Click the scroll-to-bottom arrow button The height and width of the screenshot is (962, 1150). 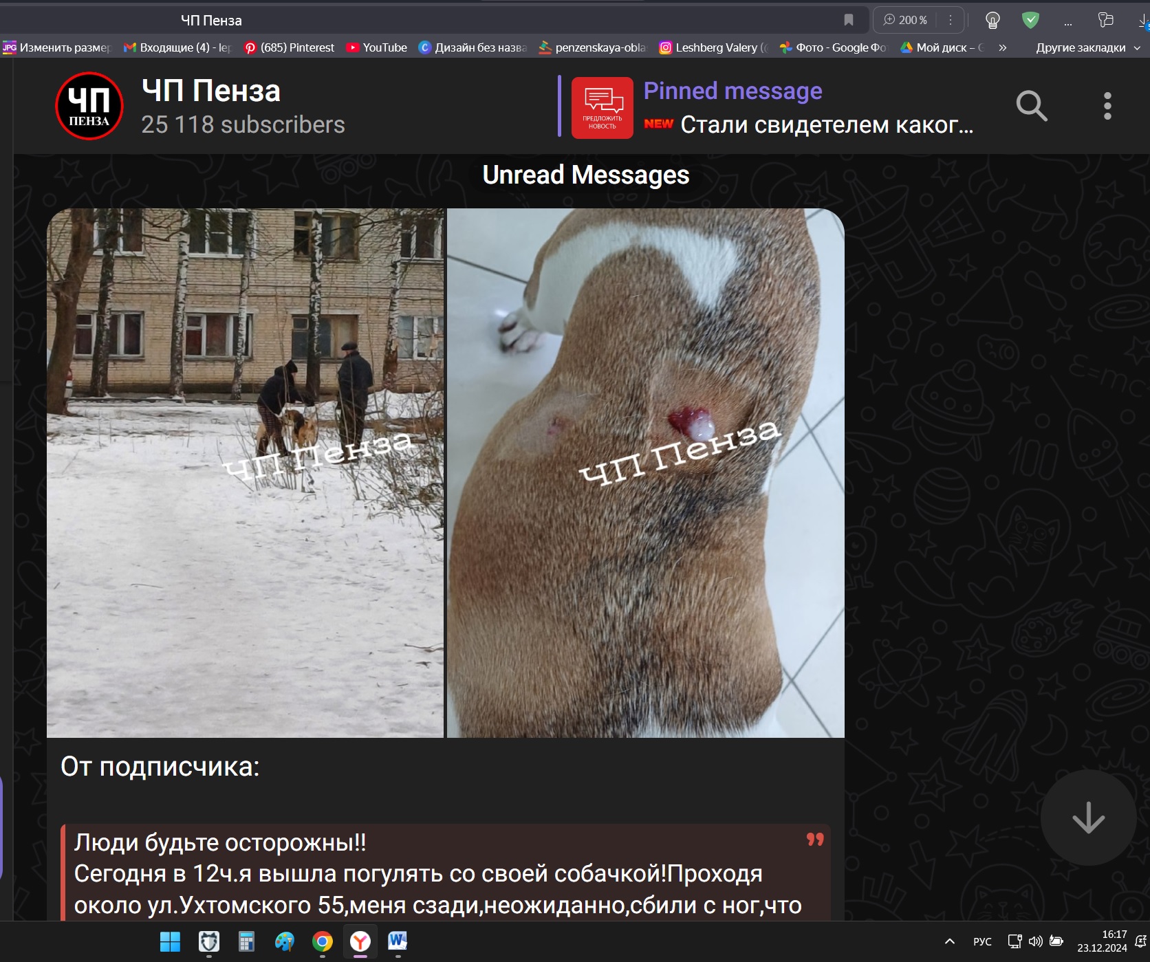click(x=1087, y=818)
